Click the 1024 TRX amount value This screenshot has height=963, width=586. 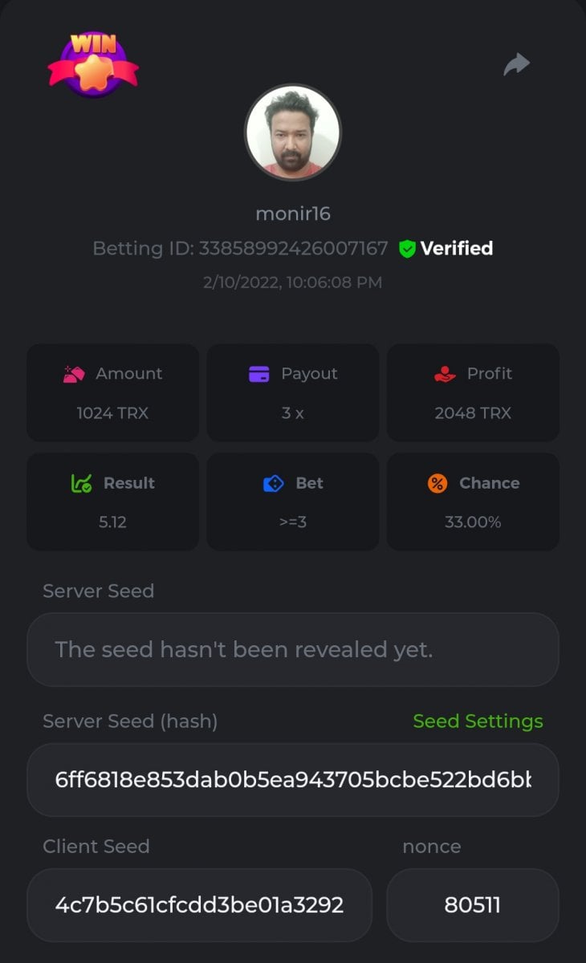pos(112,413)
